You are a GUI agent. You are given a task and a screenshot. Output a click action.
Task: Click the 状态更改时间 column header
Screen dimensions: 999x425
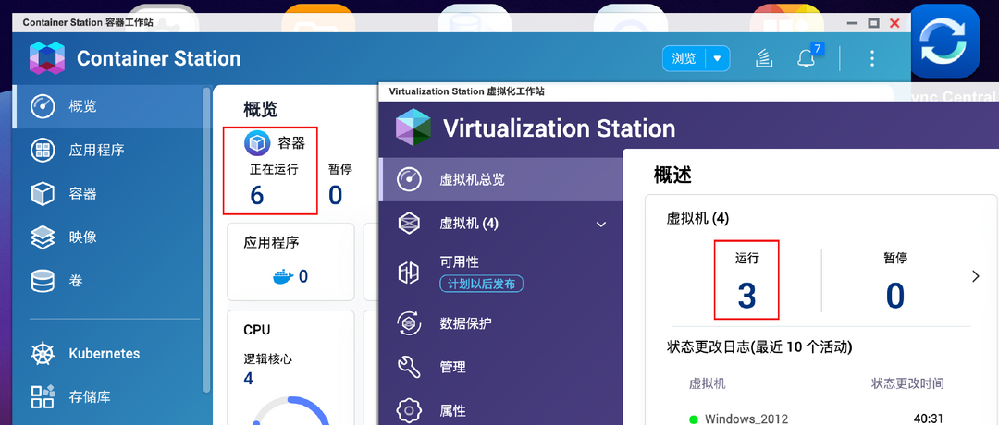(908, 383)
